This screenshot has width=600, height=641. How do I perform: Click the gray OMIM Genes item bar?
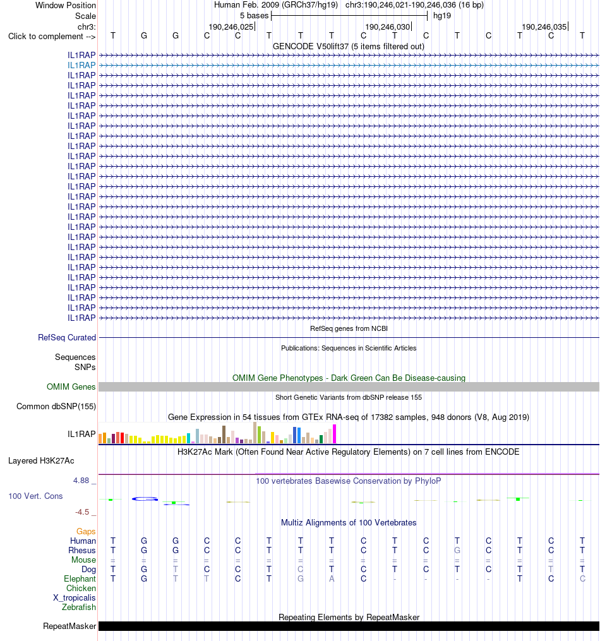[x=349, y=386]
